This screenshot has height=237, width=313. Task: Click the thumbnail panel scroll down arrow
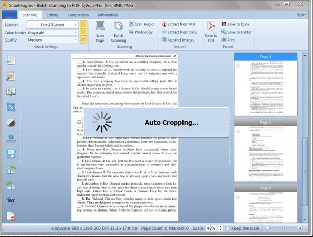[x=305, y=220]
